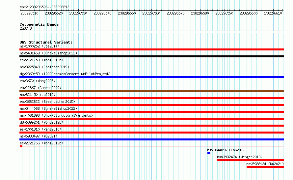This screenshot has width=293, height=180.
Task: Click ruler position 238296560
Action: click(151, 13)
